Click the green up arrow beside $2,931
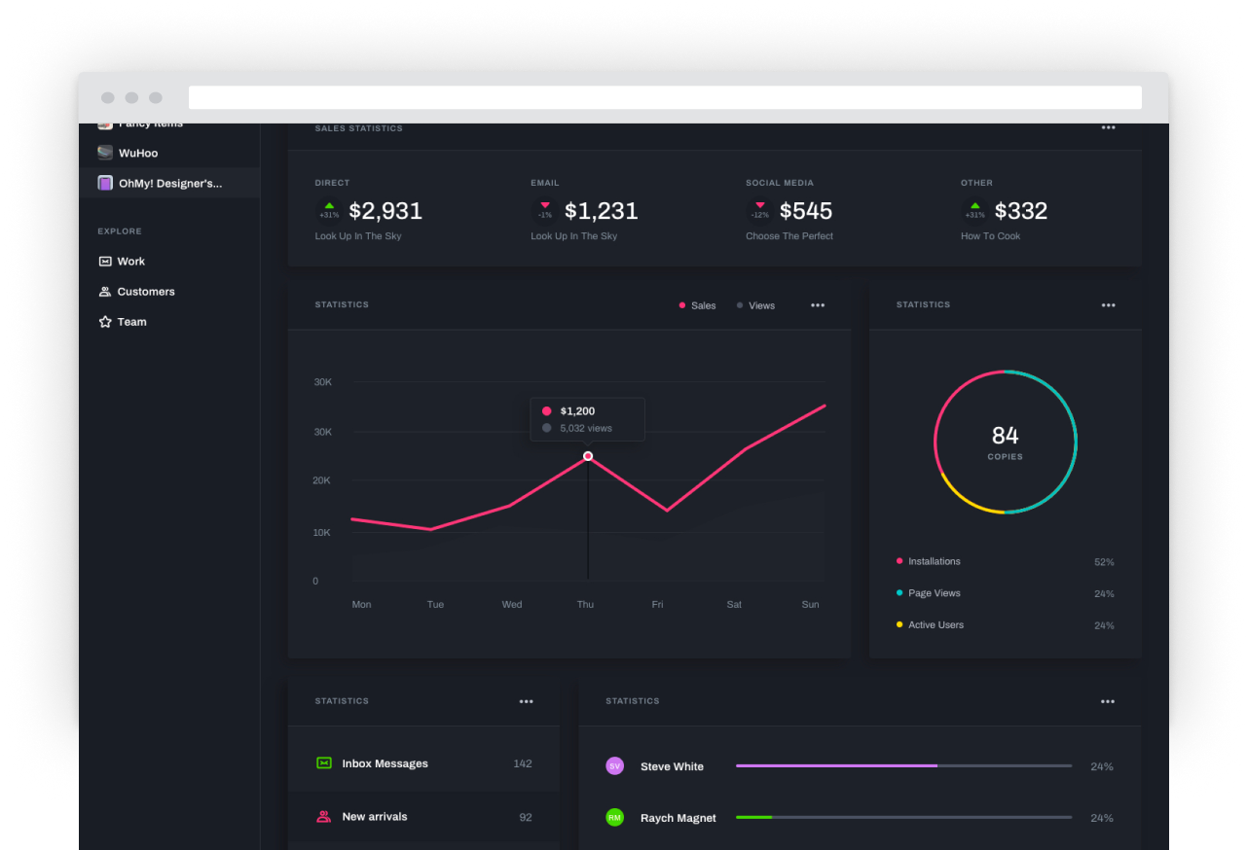 (329, 205)
